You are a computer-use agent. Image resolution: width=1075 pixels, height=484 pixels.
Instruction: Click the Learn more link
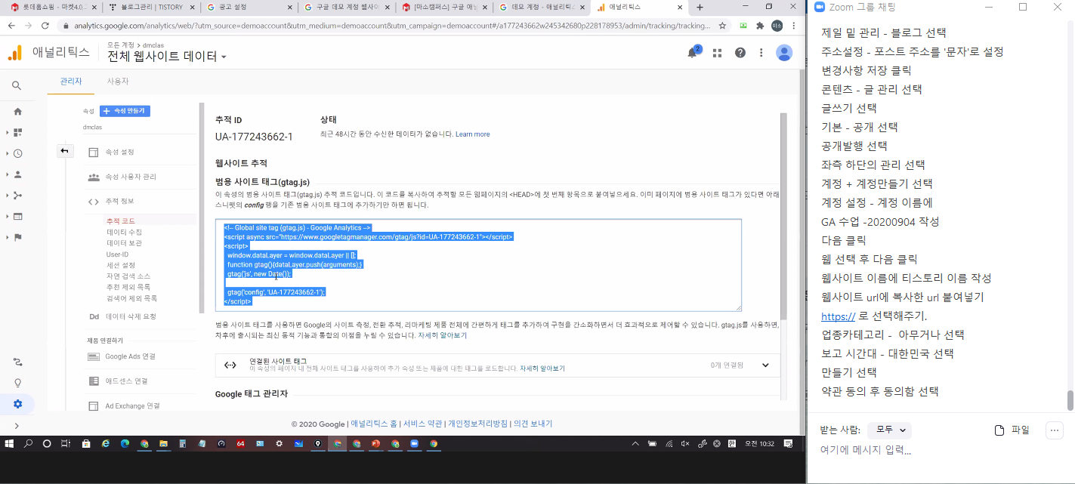pos(472,134)
